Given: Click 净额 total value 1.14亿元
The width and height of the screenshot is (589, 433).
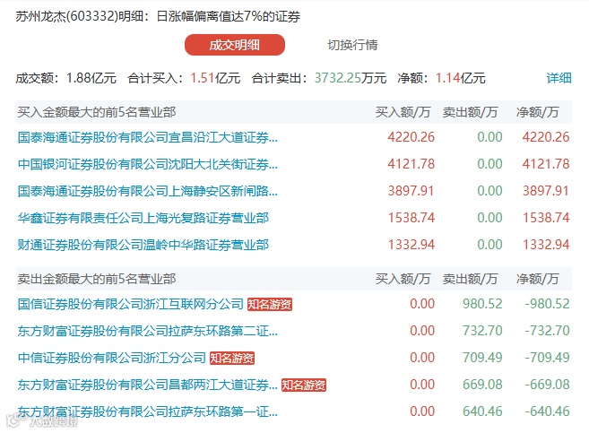Looking at the screenshot, I should tap(460, 78).
